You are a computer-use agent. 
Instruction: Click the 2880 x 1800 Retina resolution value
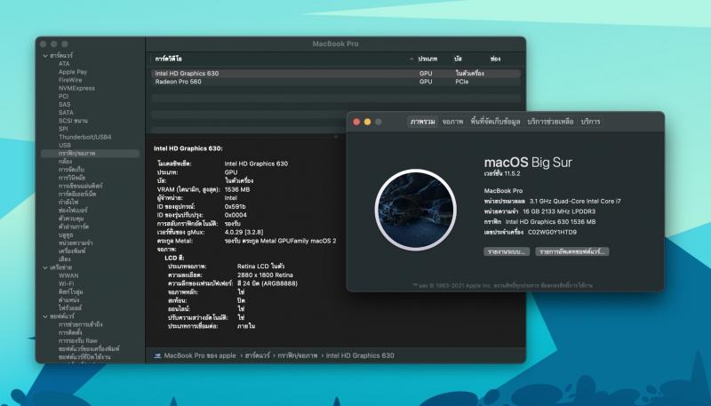pyautogui.click(x=265, y=275)
